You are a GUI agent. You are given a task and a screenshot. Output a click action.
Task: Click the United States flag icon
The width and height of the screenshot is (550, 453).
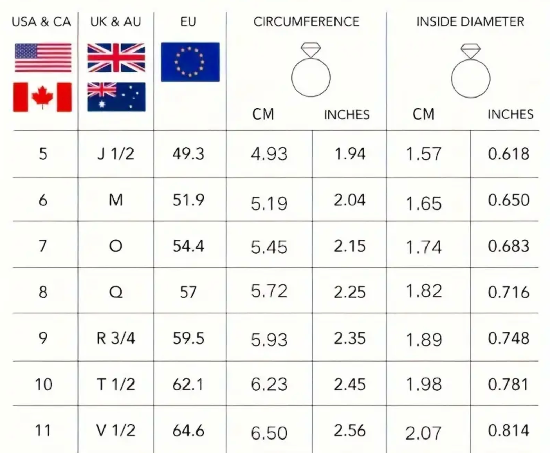point(43,57)
